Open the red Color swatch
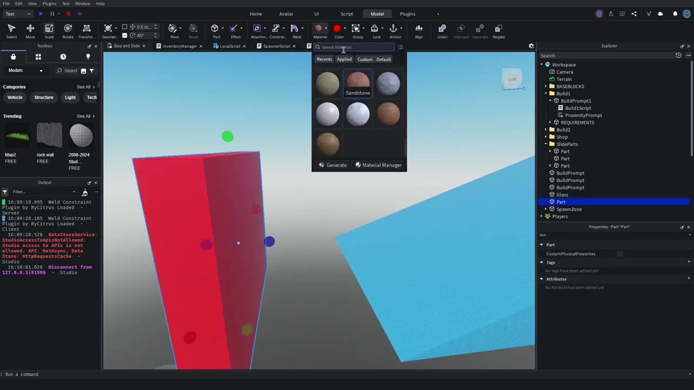 [x=337, y=28]
